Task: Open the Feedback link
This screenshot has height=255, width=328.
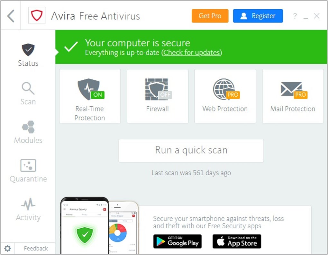Action: (x=36, y=248)
